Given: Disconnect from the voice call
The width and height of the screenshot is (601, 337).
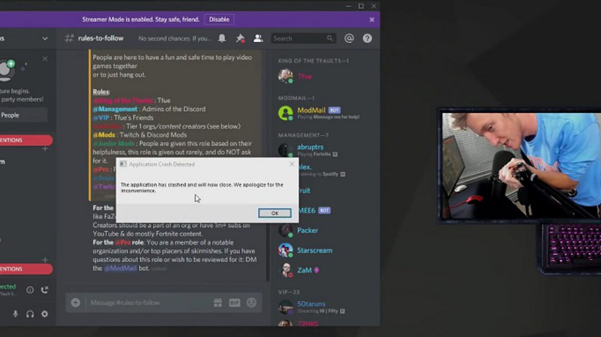Looking at the screenshot, I should [x=45, y=290].
